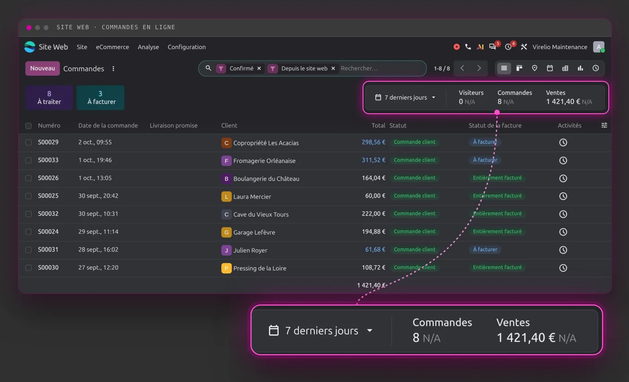Remove the Confirmé filter
Viewport: 629px width, 382px height.
point(259,68)
